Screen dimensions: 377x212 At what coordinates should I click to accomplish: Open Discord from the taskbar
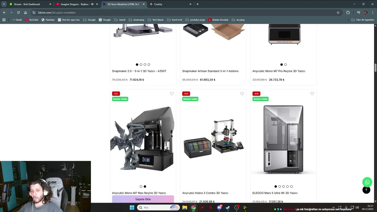pos(219,208)
